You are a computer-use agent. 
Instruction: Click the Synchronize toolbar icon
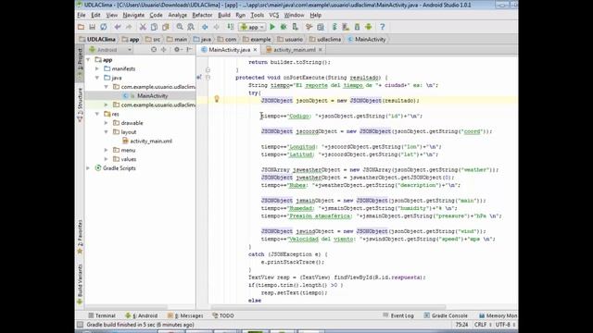coord(103,27)
